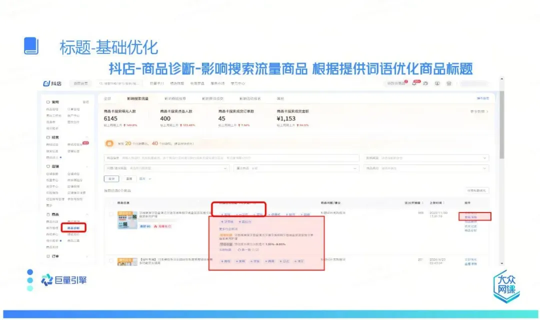Click the 商品信息 filter input field
This screenshot has width=540, height=320.
[x=231, y=158]
